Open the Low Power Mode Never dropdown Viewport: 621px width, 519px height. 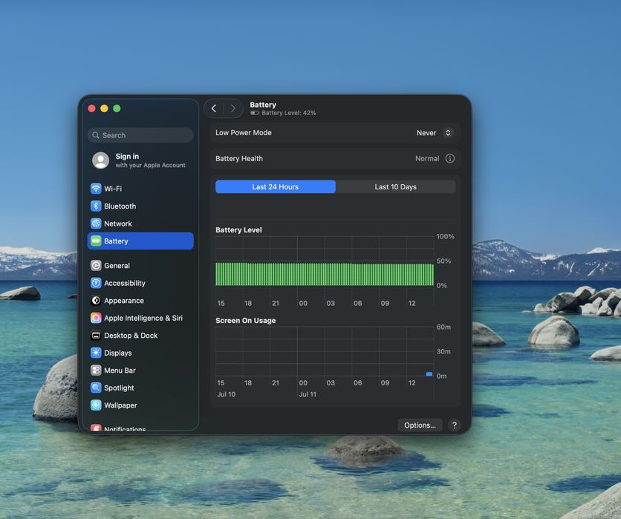pyautogui.click(x=434, y=133)
